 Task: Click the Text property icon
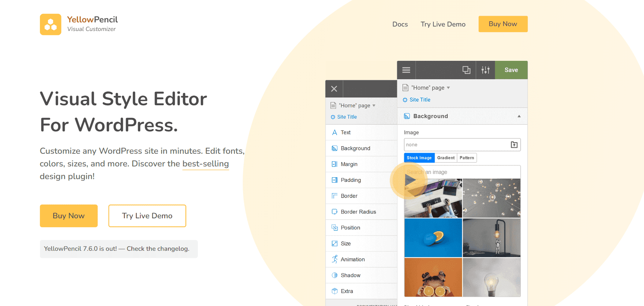coord(335,132)
